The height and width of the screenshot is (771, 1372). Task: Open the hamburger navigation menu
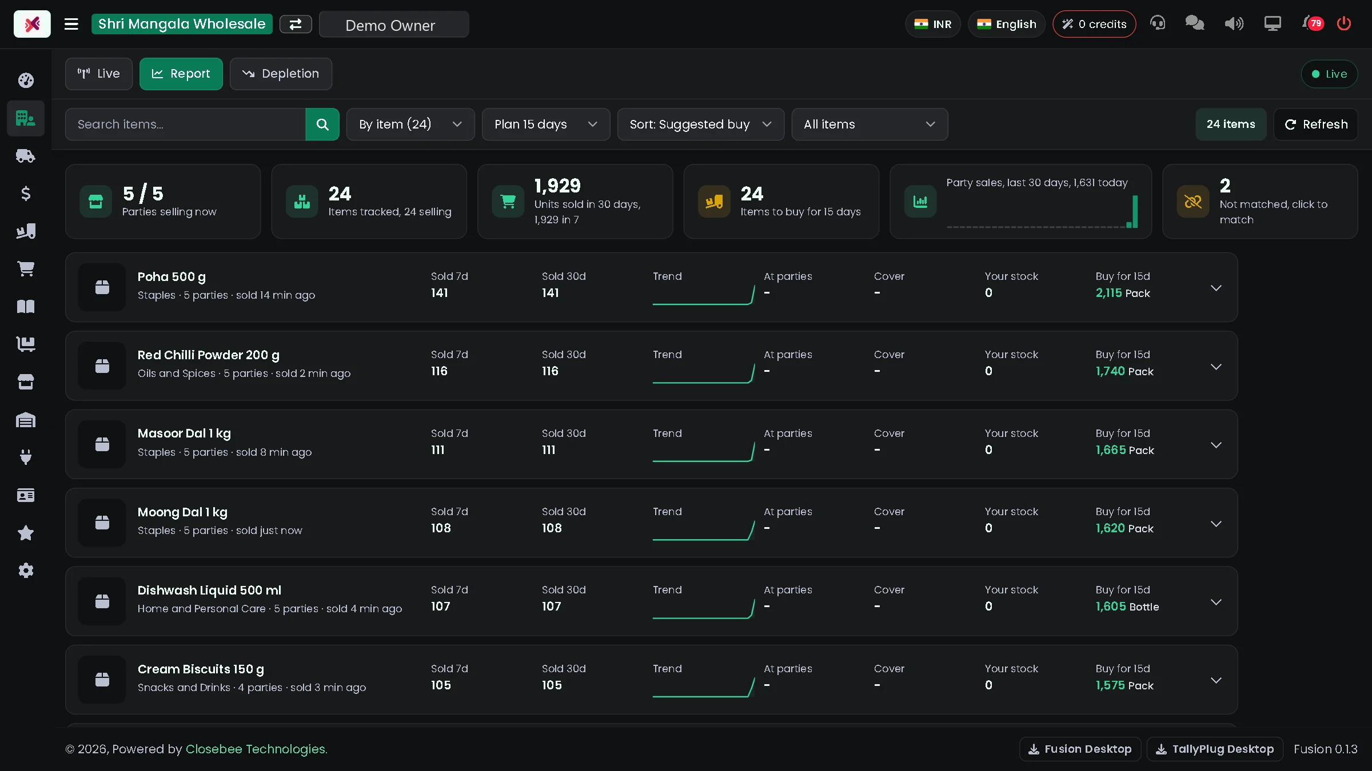pos(71,24)
